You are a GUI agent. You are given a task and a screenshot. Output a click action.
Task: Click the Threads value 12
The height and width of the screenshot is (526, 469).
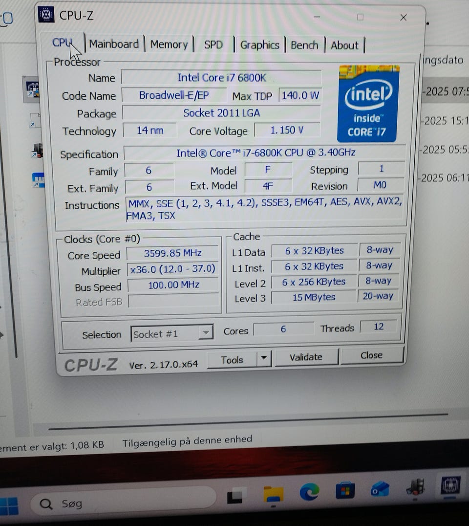379,327
